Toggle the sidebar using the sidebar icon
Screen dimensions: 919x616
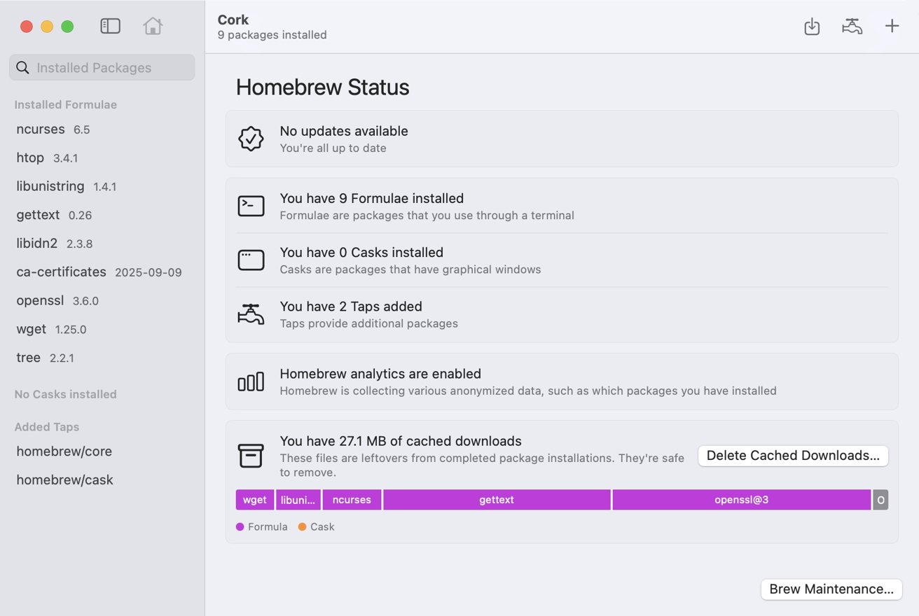110,26
